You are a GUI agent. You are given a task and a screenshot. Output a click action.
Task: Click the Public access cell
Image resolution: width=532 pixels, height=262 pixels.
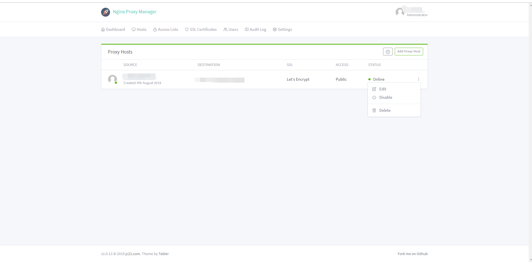pos(341,79)
